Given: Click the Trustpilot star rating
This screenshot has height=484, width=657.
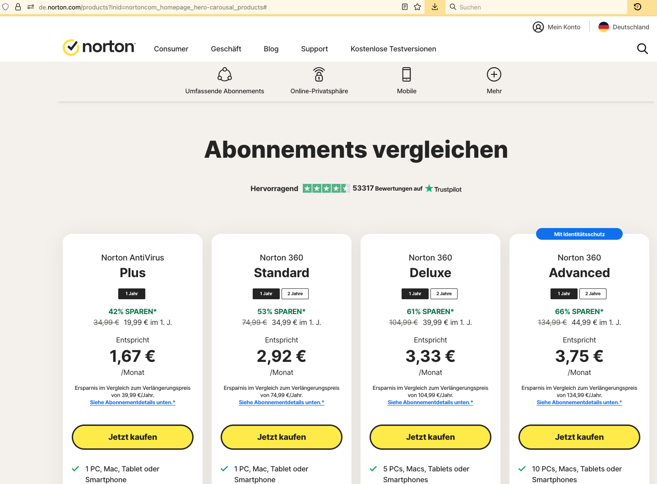Looking at the screenshot, I should pyautogui.click(x=326, y=188).
